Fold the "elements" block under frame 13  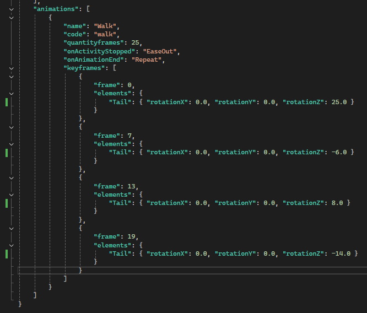point(10,195)
